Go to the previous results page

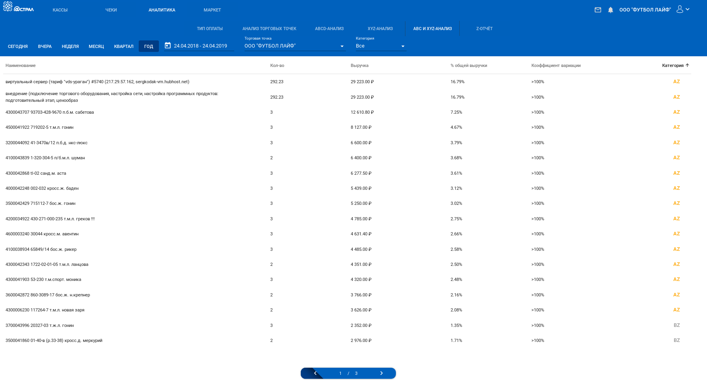click(x=315, y=373)
